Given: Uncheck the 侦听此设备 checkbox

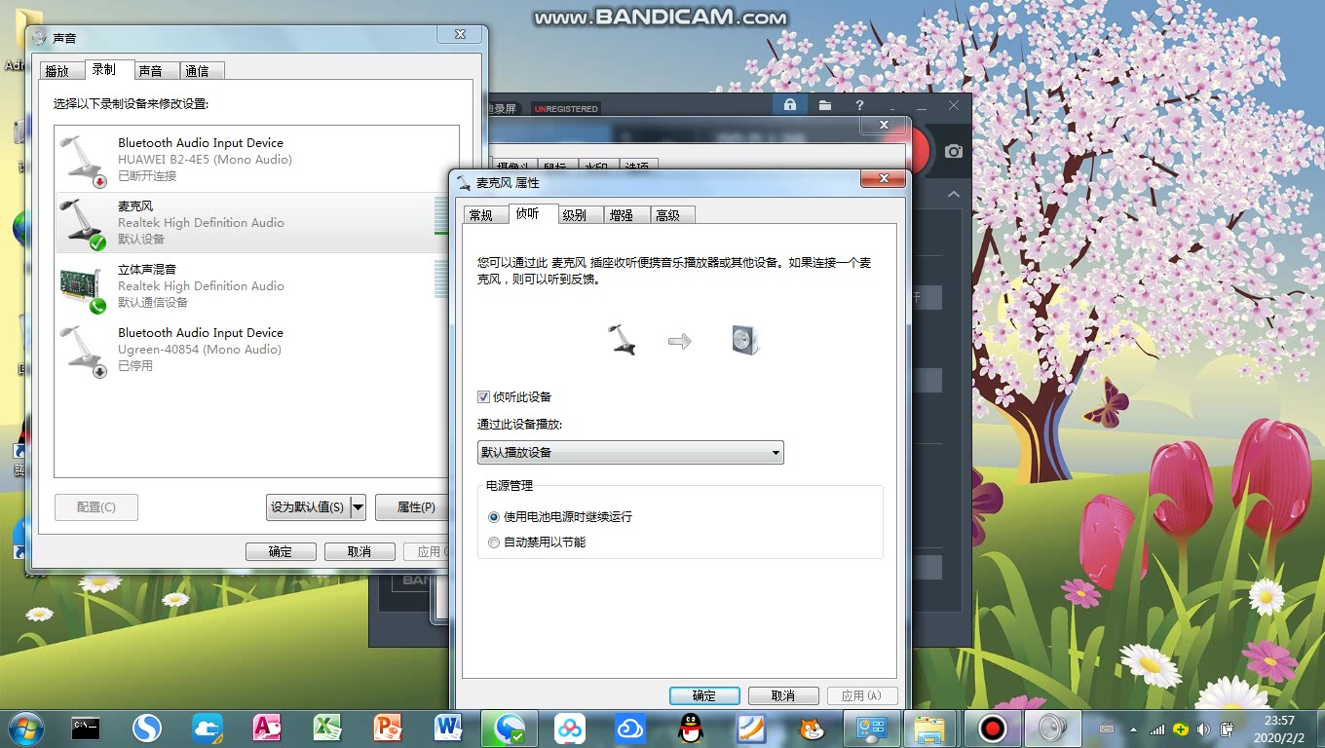Looking at the screenshot, I should click(483, 397).
